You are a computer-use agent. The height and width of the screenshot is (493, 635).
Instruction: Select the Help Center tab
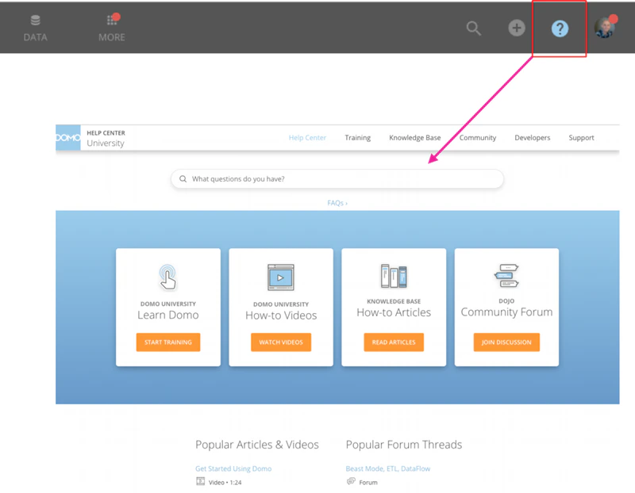click(x=307, y=138)
